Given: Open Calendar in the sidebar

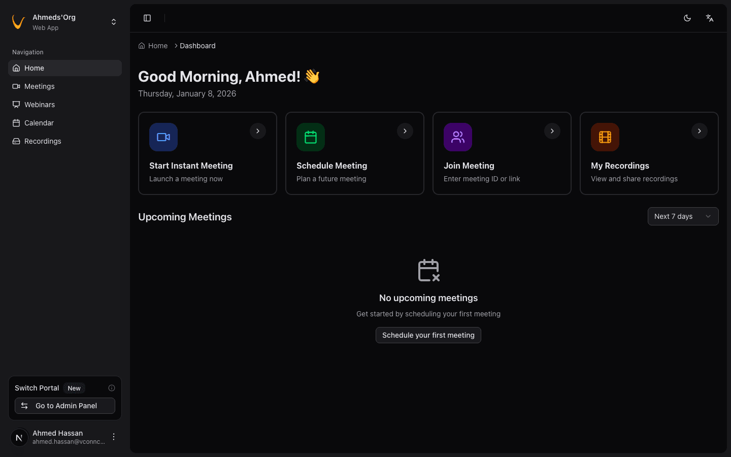Looking at the screenshot, I should [x=65, y=123].
